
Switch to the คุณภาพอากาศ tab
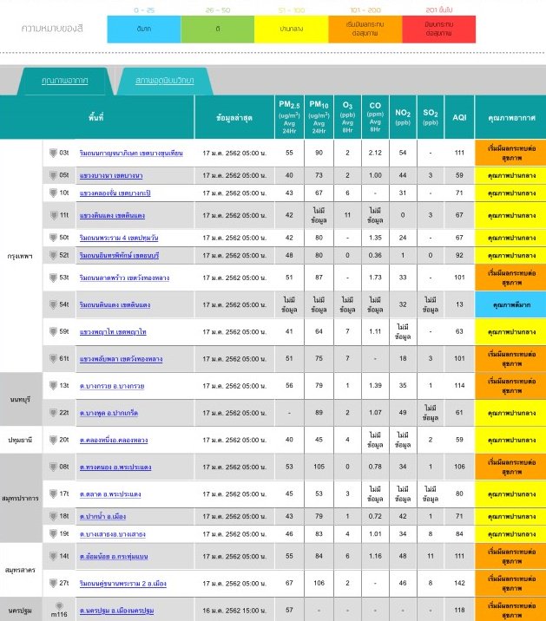(x=65, y=81)
